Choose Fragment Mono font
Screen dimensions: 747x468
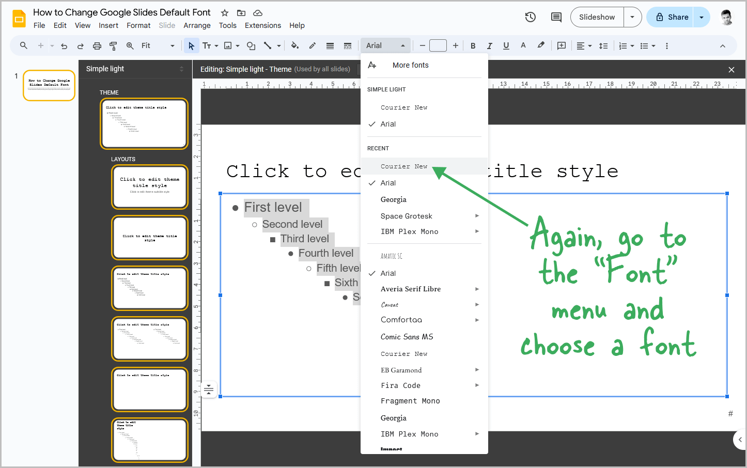(x=424, y=401)
